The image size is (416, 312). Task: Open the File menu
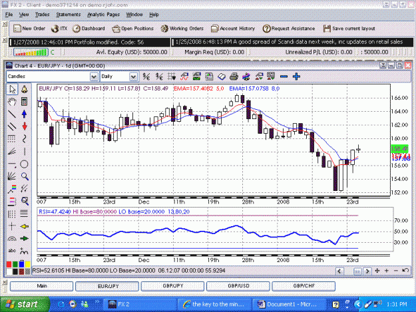click(9, 15)
